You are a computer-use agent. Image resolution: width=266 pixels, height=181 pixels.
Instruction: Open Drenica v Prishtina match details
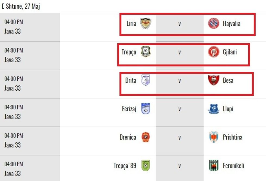pos(179,138)
